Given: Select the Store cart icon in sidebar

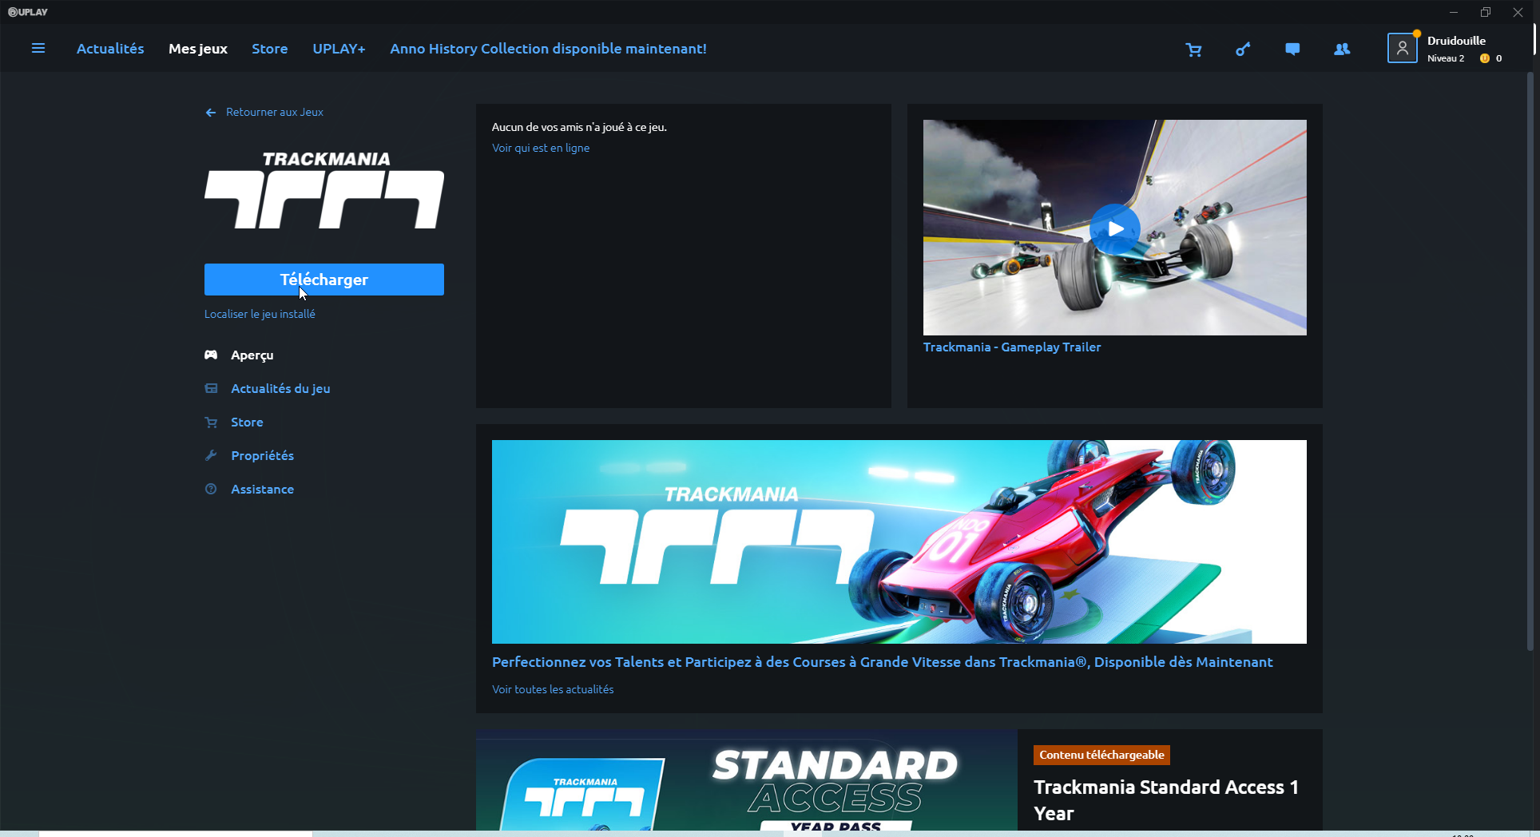Looking at the screenshot, I should (211, 422).
